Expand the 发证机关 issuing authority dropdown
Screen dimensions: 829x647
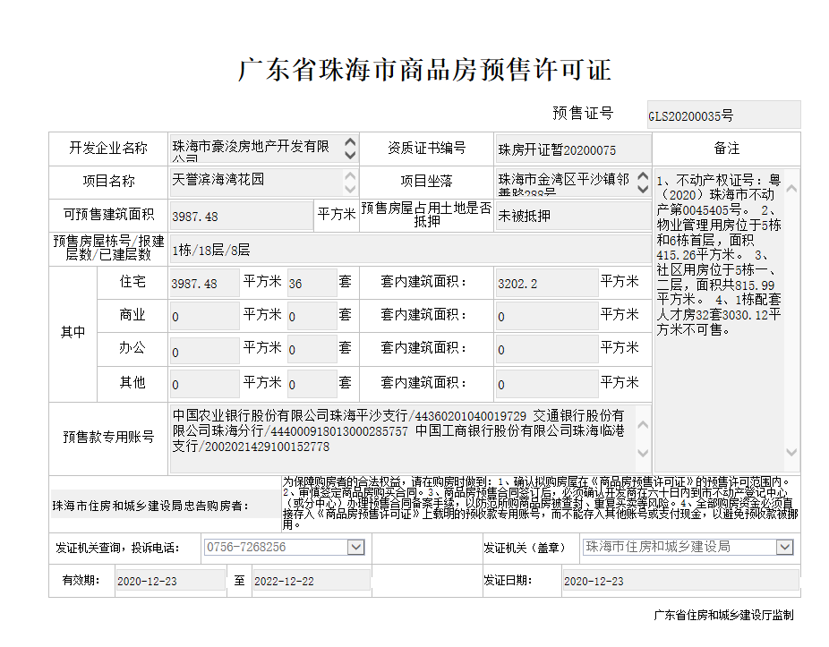click(784, 547)
